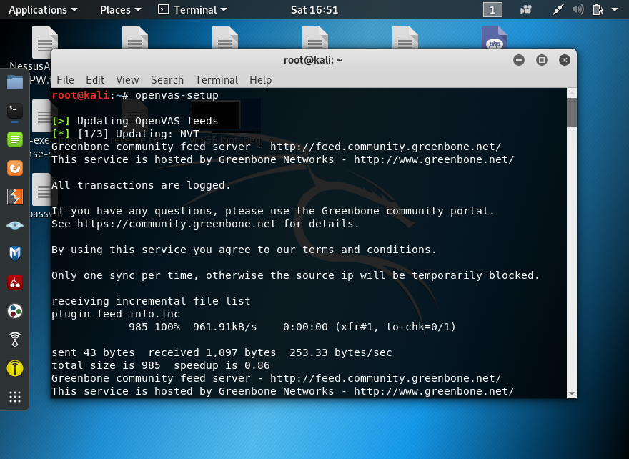
Task: Open Burp Suite from the dock
Action: (15, 197)
